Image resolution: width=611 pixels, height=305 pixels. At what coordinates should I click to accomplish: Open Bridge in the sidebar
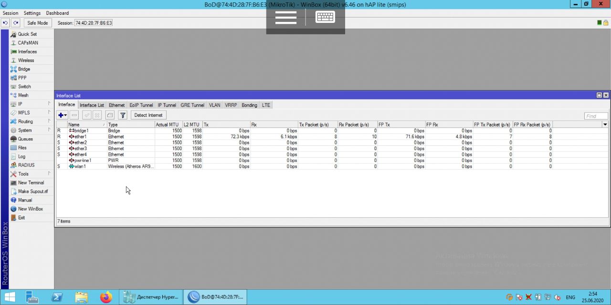tap(24, 69)
